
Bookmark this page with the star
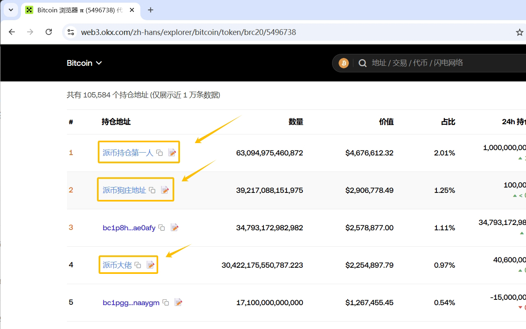tap(519, 32)
